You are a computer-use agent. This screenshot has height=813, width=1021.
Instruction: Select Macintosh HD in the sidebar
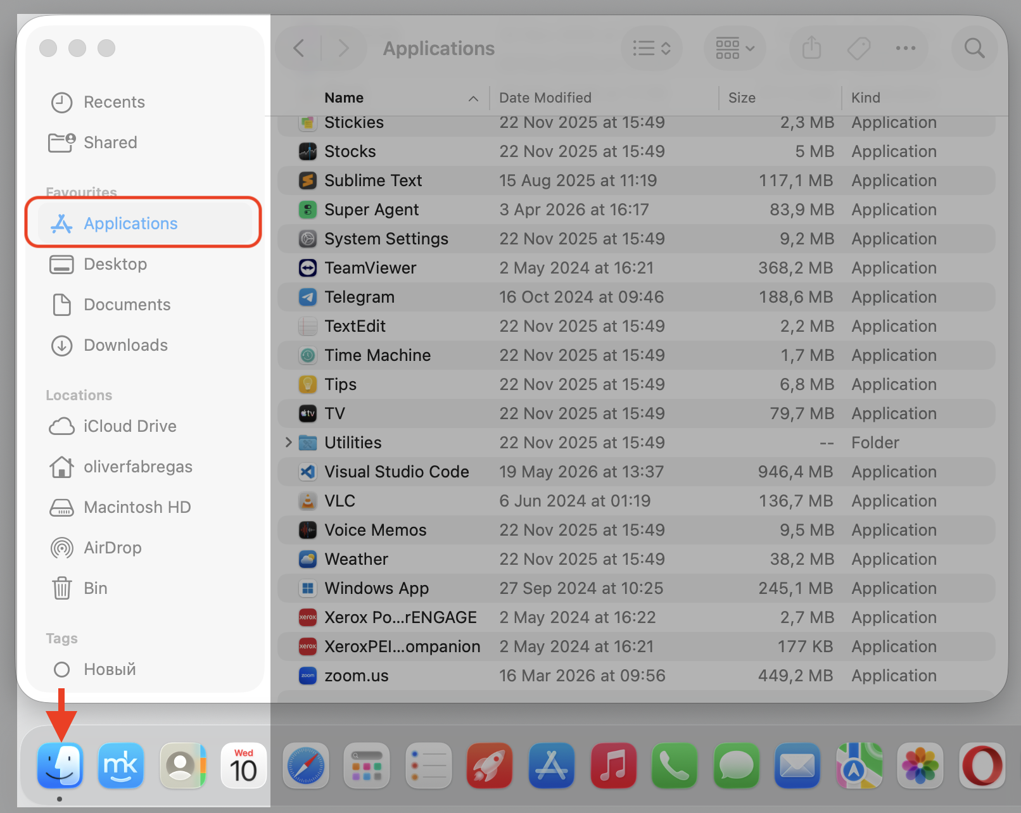coord(145,507)
